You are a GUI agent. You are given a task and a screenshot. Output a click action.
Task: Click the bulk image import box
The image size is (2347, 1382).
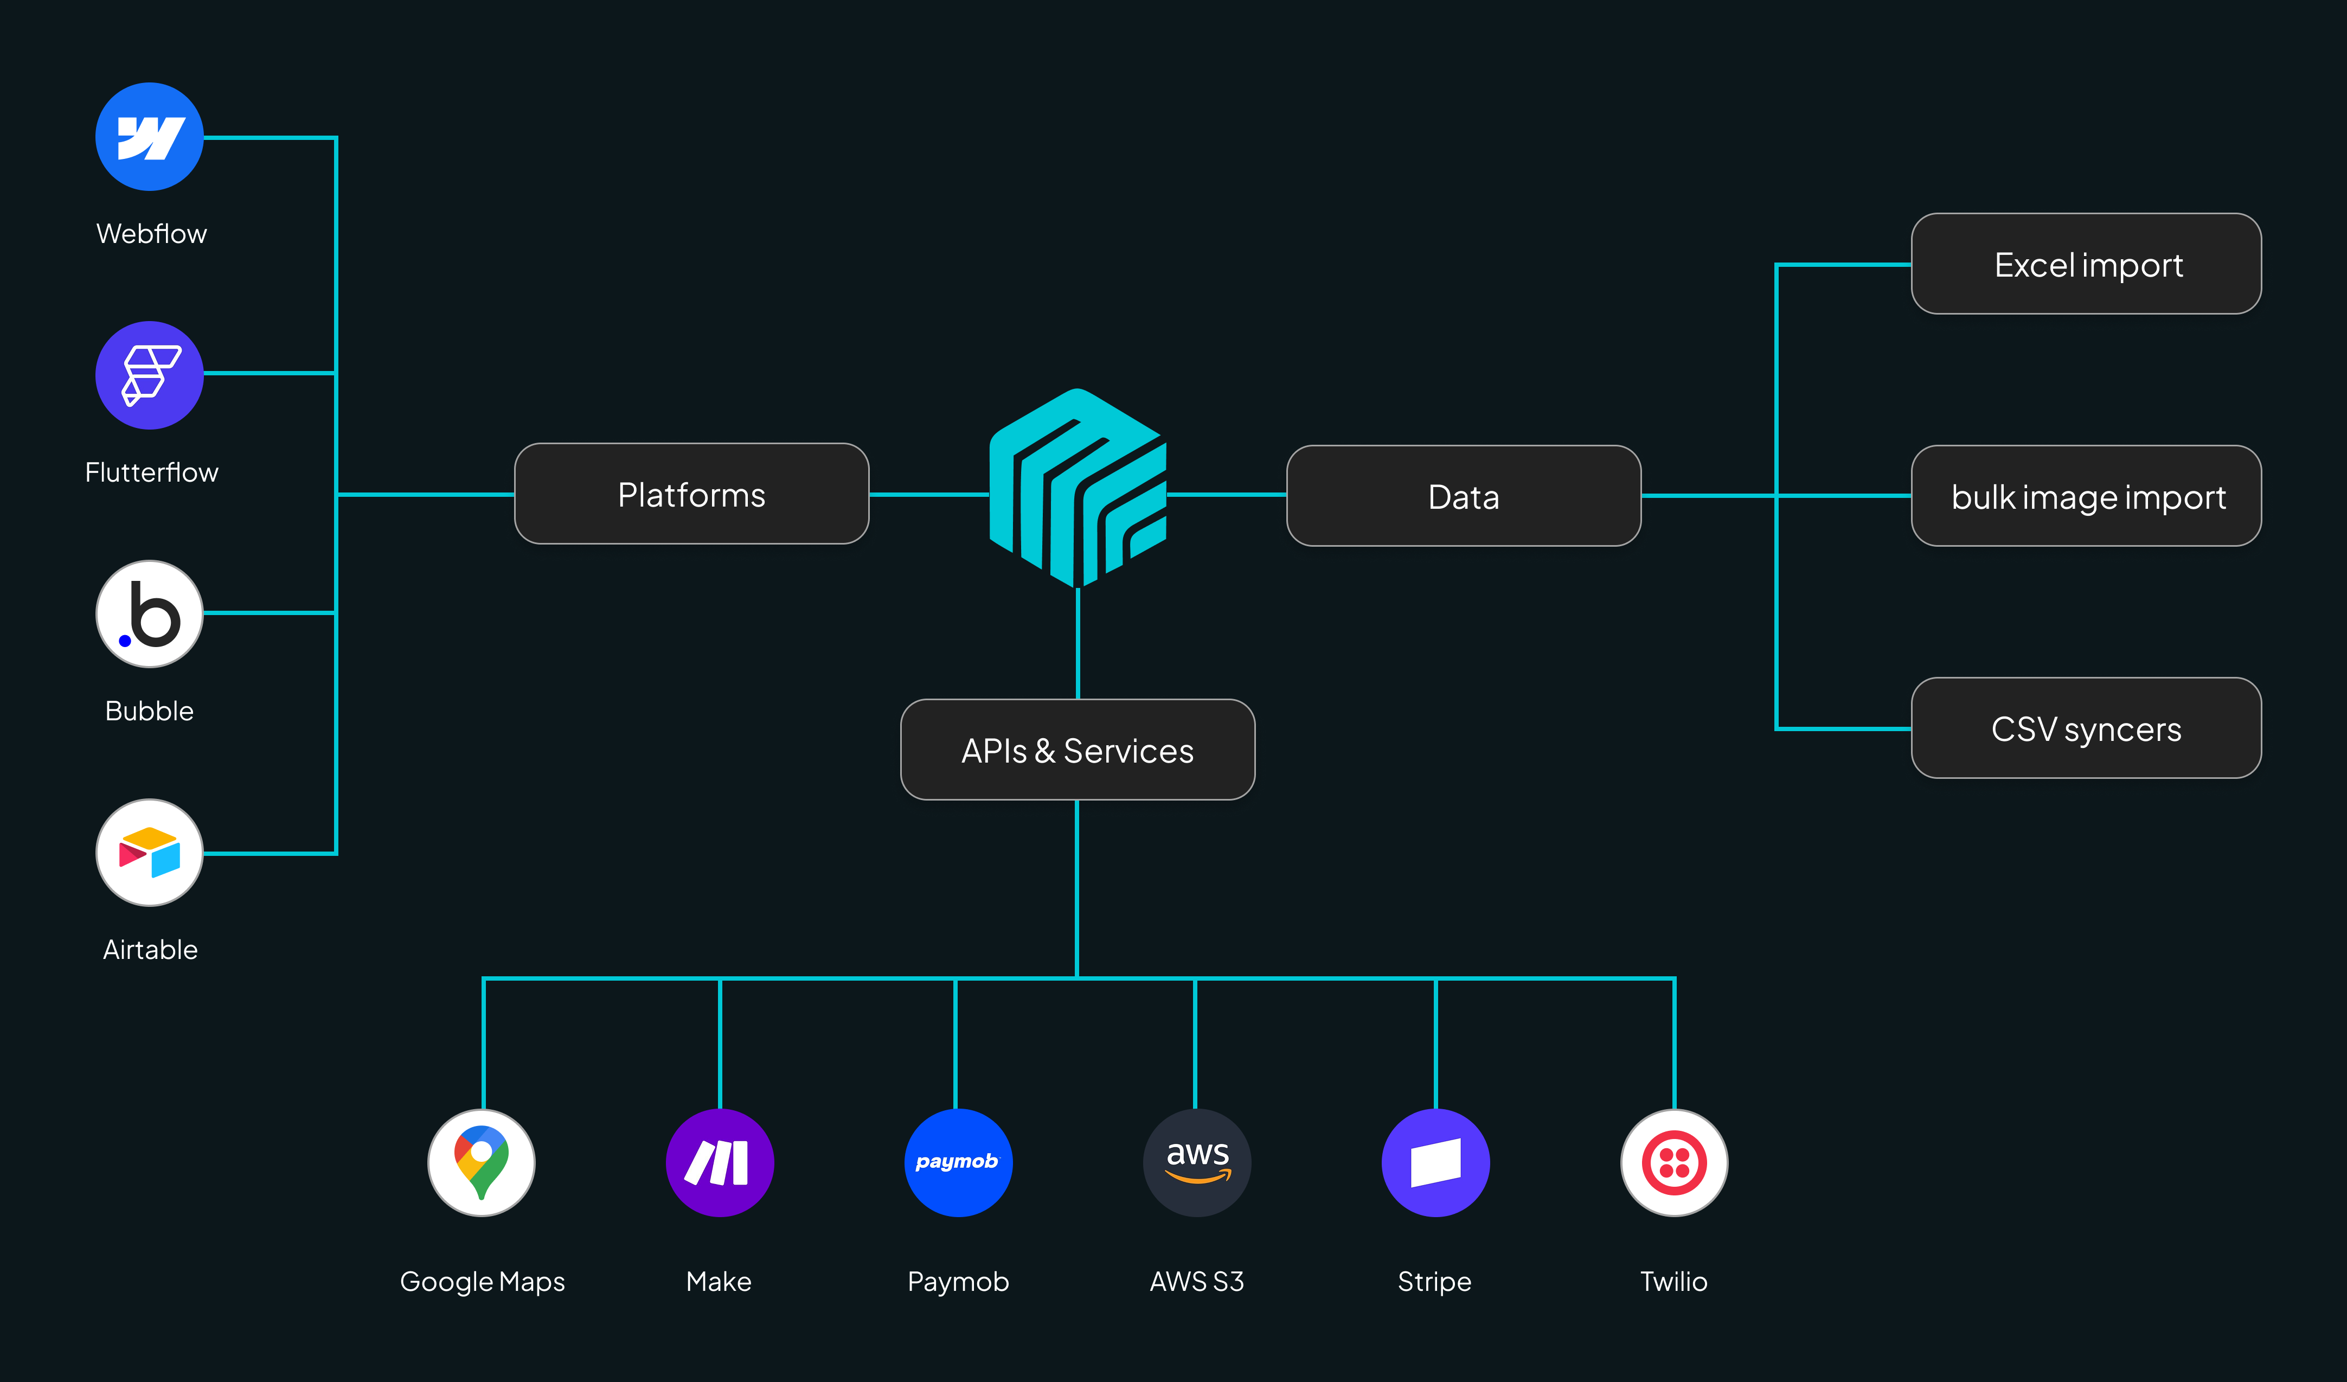click(2086, 495)
